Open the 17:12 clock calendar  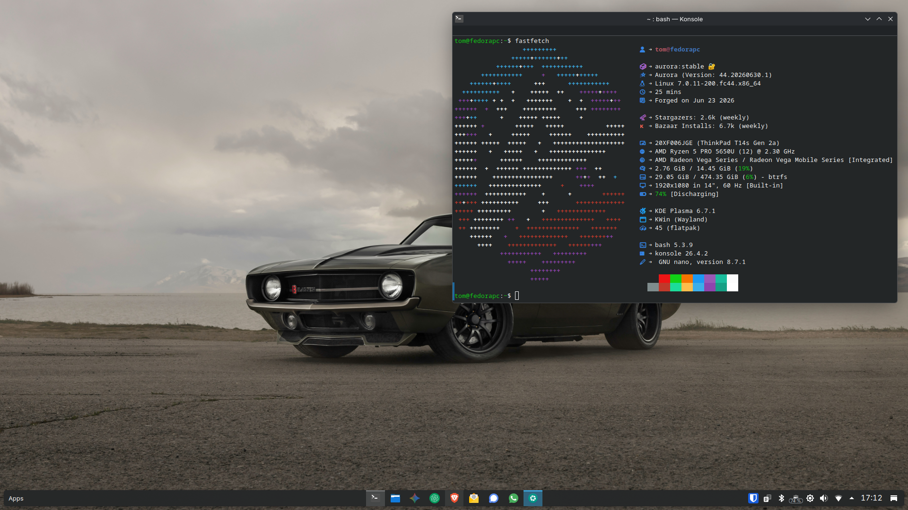pos(872,498)
